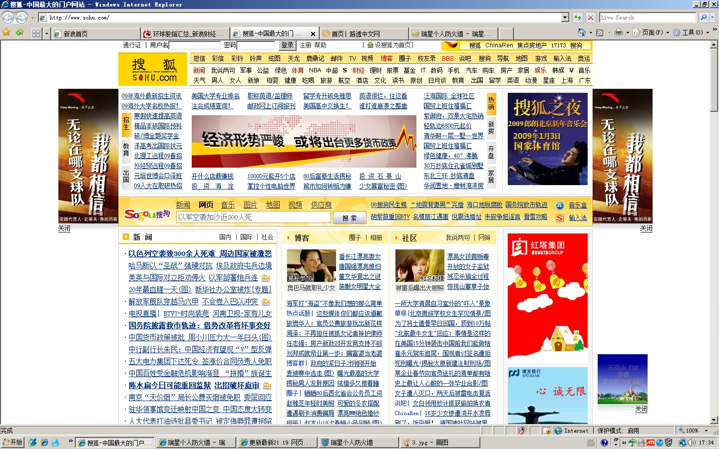Screen dimensions: 719x449
Task: Click the blue 音乐盒 music icon
Action: (560, 205)
